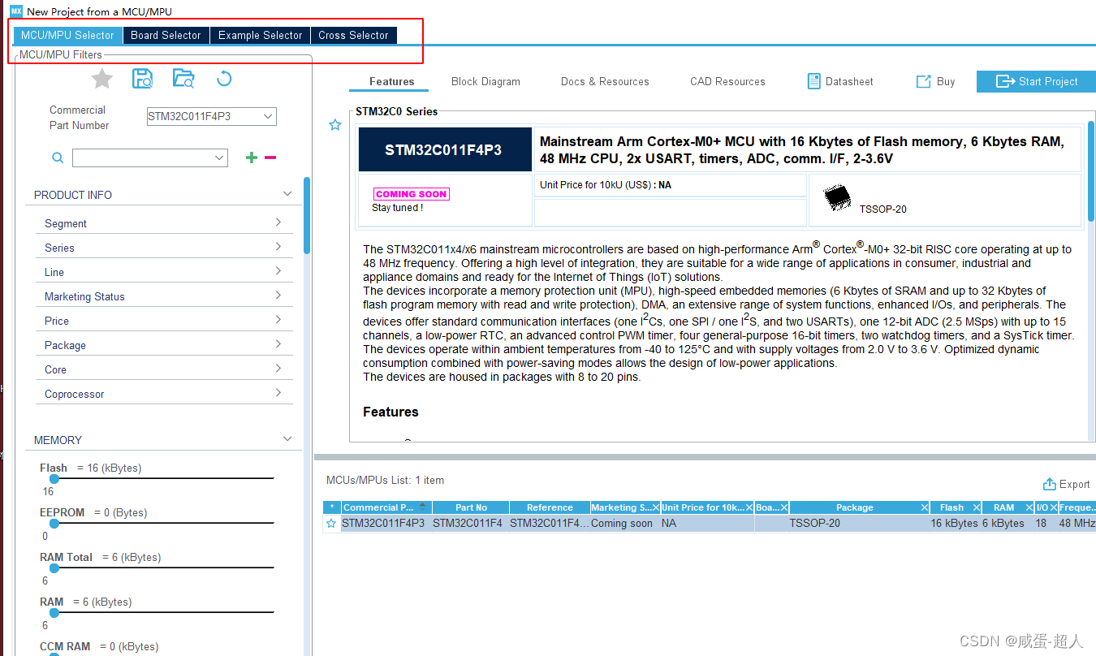
Task: Click the pink minus icon beside search box
Action: [x=270, y=158]
